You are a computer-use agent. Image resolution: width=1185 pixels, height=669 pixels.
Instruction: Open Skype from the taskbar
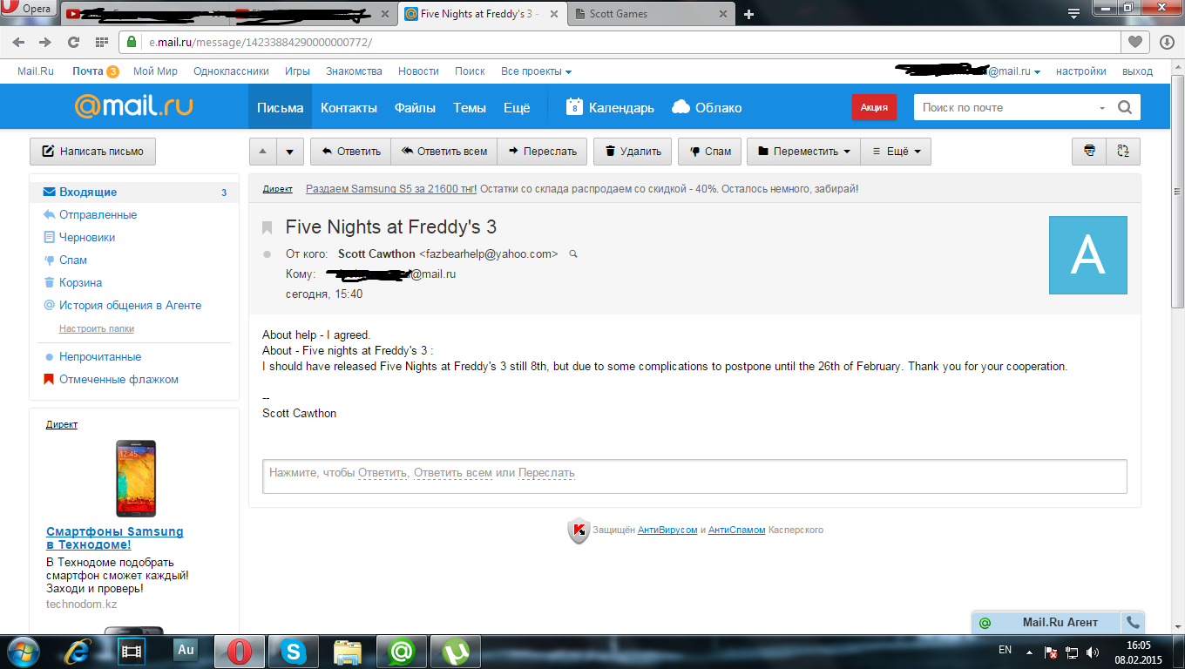tap(294, 651)
